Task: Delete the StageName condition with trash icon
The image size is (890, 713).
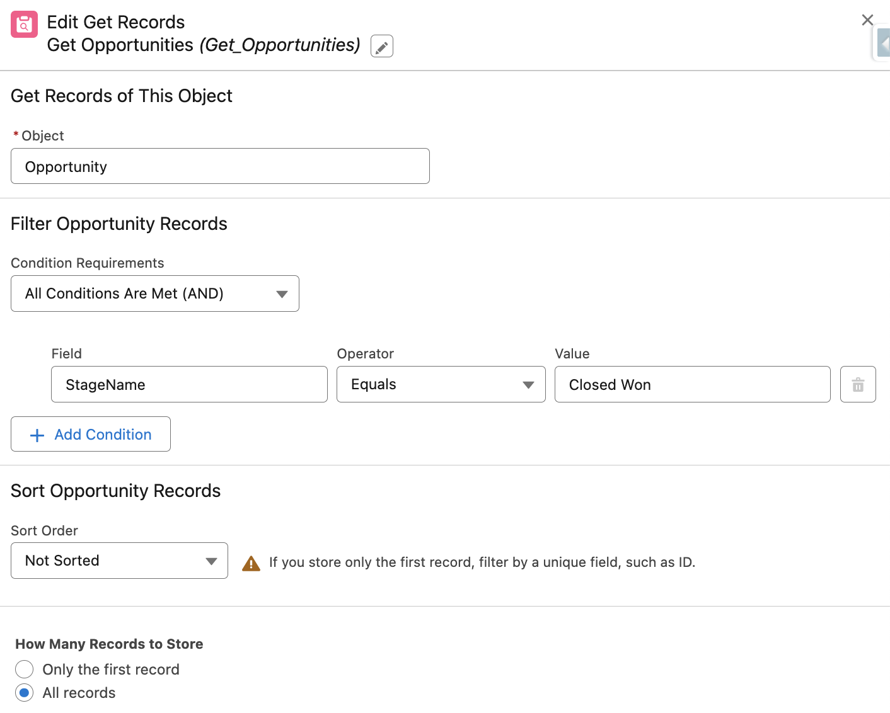Action: [857, 384]
